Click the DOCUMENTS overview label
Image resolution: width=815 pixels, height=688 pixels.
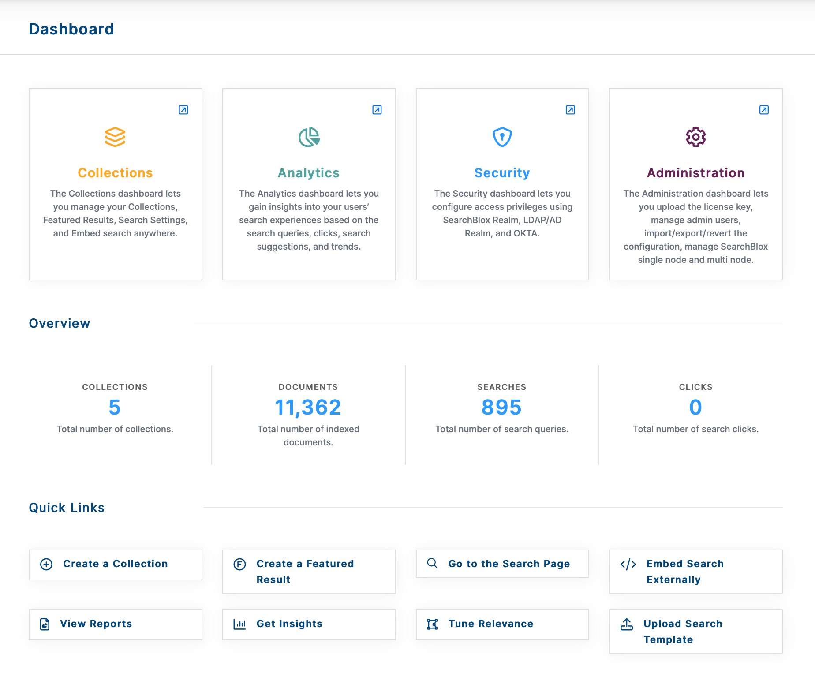tap(308, 387)
